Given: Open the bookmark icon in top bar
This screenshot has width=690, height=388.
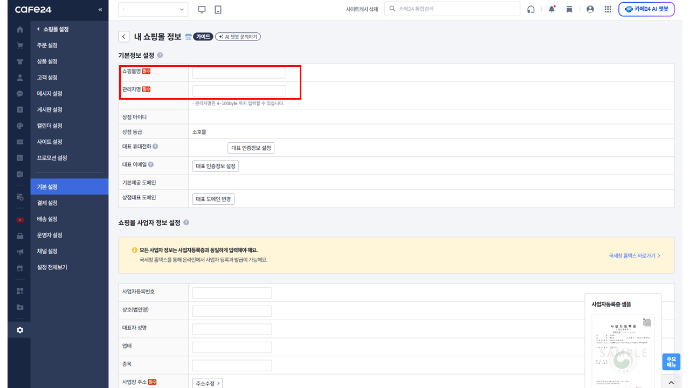Looking at the screenshot, I should [569, 9].
